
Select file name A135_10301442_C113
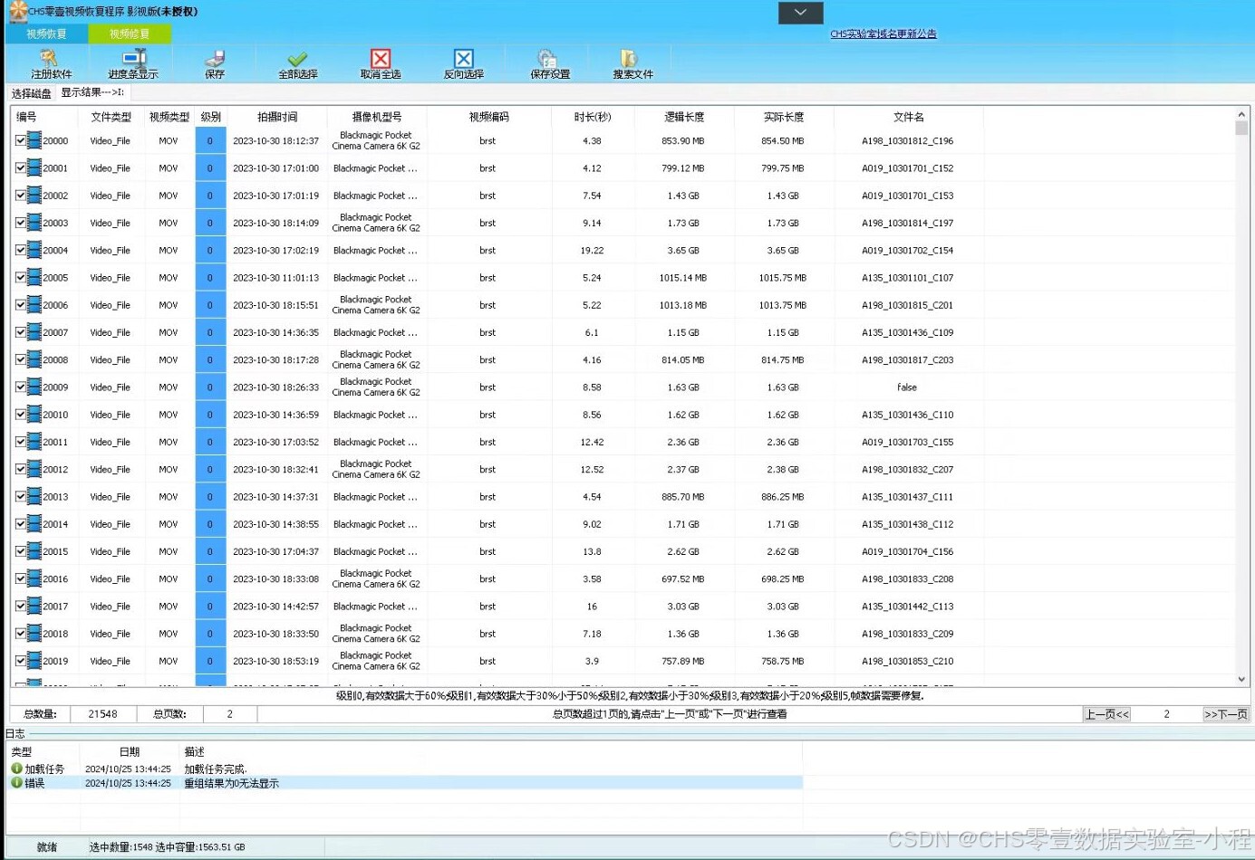[908, 607]
